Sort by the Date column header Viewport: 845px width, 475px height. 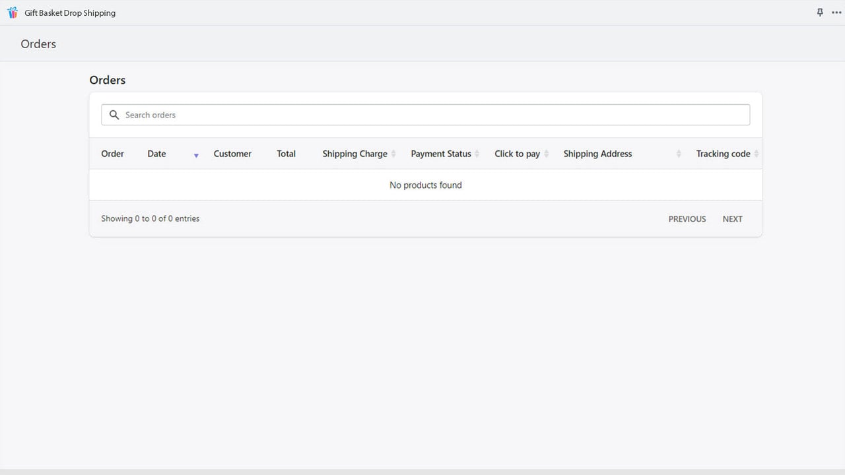(x=156, y=154)
